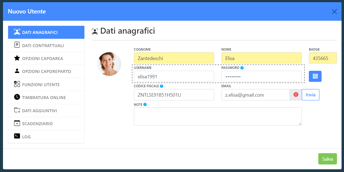Screen dimensions: 344x172
Task: Click the Codice Fiscale help icon
Action: coord(161,86)
